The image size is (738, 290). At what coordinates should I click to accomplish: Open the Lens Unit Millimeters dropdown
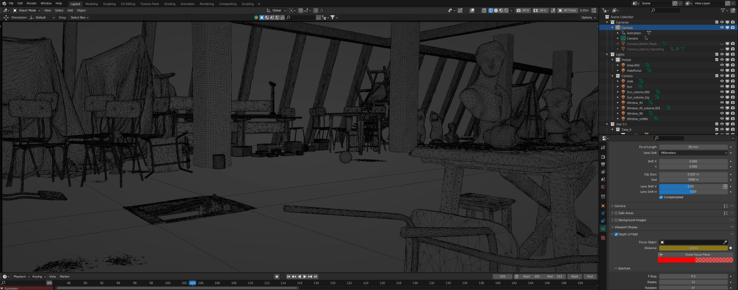tap(694, 153)
